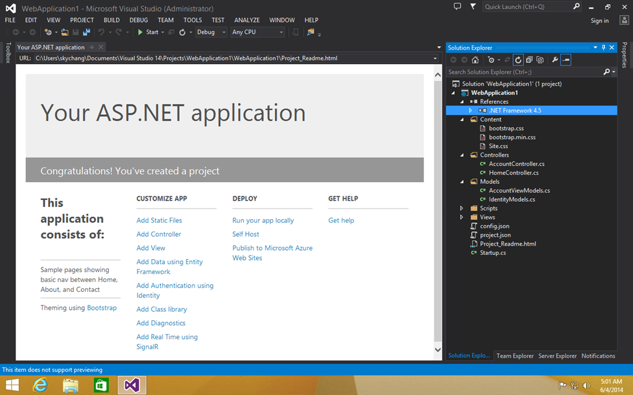
Task: Click the Add Controller link
Action: coord(159,234)
